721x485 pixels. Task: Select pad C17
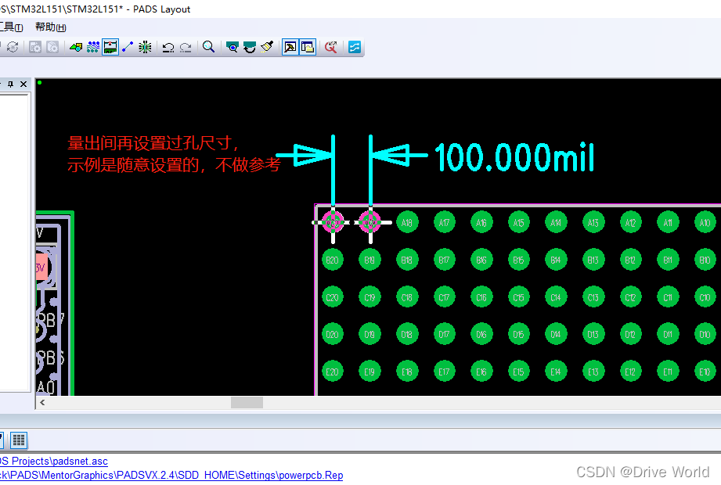[x=444, y=297]
